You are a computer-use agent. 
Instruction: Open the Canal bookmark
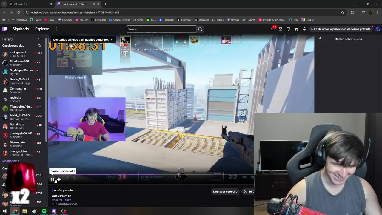(49, 20)
